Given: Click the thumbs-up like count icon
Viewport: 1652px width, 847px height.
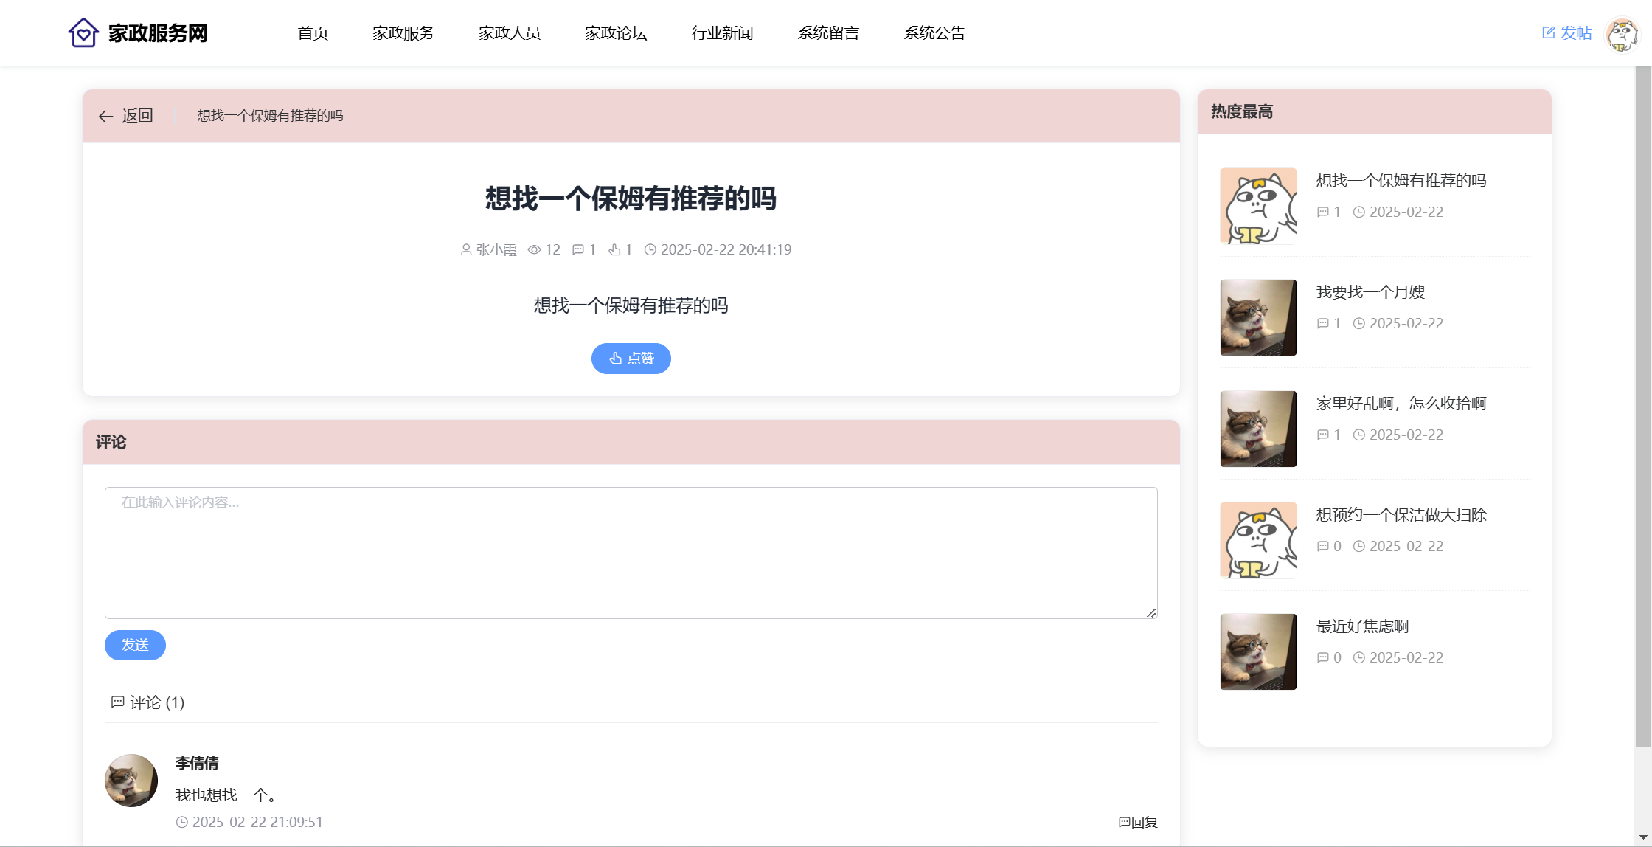Looking at the screenshot, I should [x=614, y=250].
